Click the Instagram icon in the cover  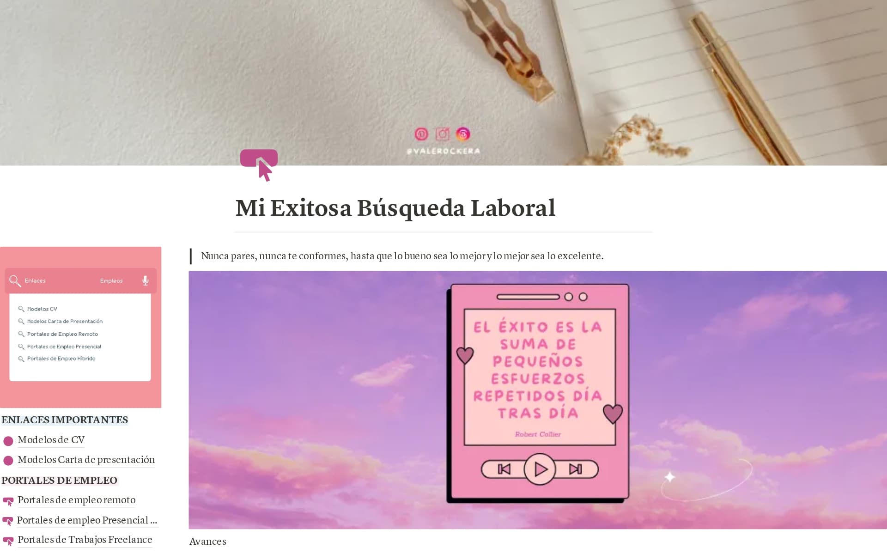pyautogui.click(x=443, y=134)
